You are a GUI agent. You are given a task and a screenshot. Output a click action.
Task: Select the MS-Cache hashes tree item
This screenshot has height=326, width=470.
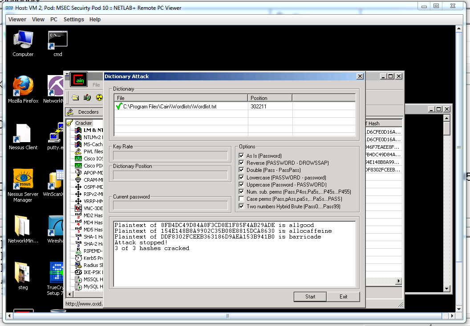(x=89, y=144)
